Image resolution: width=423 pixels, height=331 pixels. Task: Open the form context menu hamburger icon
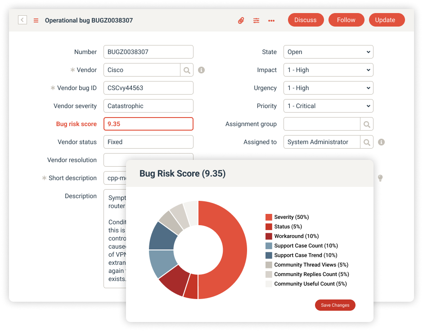tap(36, 20)
